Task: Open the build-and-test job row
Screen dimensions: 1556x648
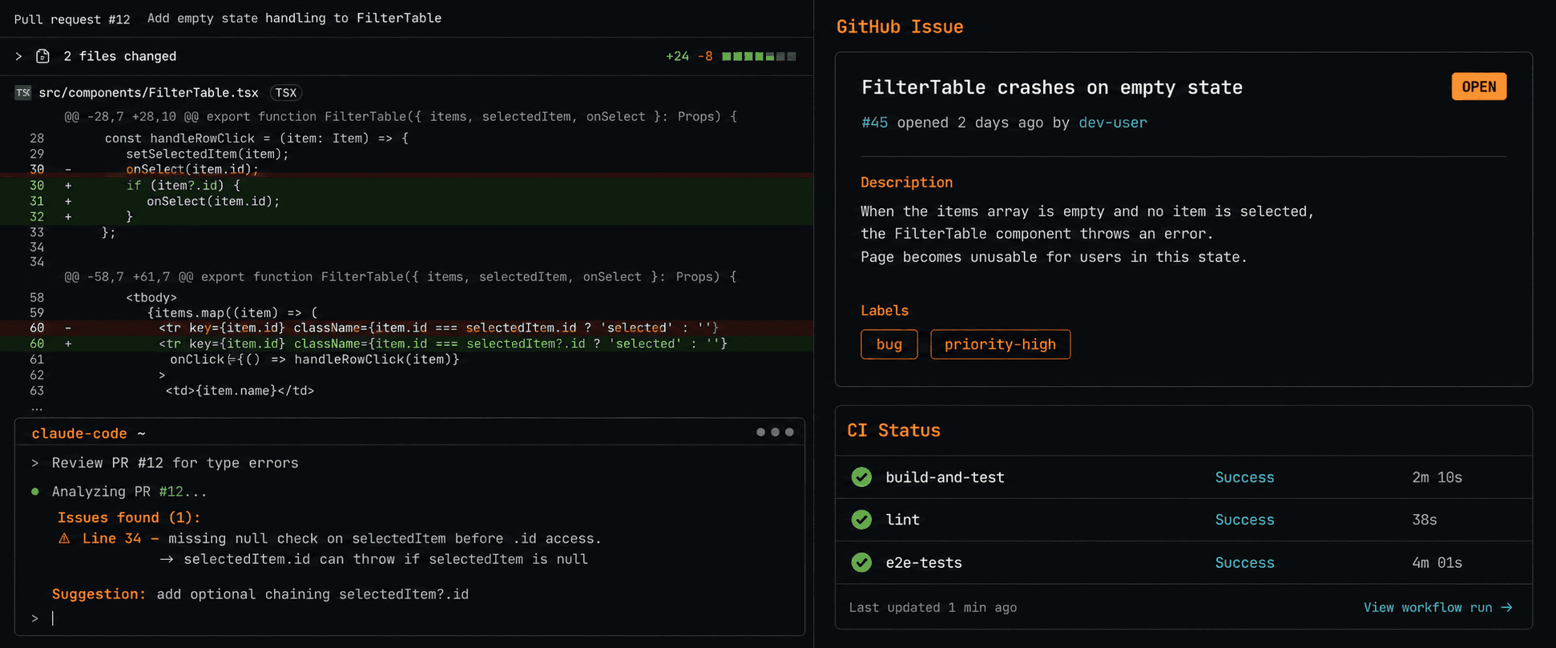Action: [1183, 477]
